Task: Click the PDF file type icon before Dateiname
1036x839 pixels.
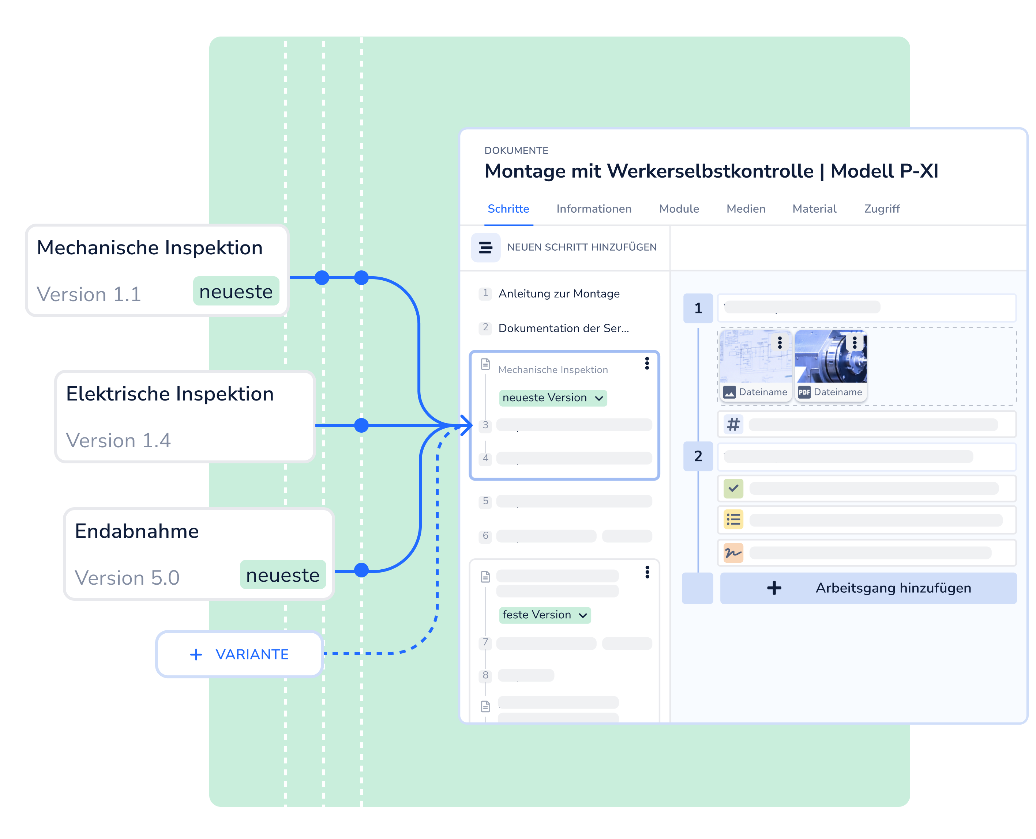Action: click(x=804, y=392)
